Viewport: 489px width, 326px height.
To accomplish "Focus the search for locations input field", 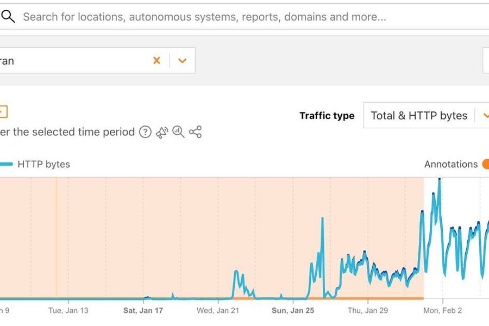I will coord(244,16).
